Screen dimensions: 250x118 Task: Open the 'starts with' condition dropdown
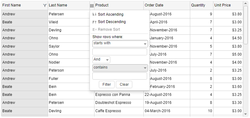pos(120,44)
